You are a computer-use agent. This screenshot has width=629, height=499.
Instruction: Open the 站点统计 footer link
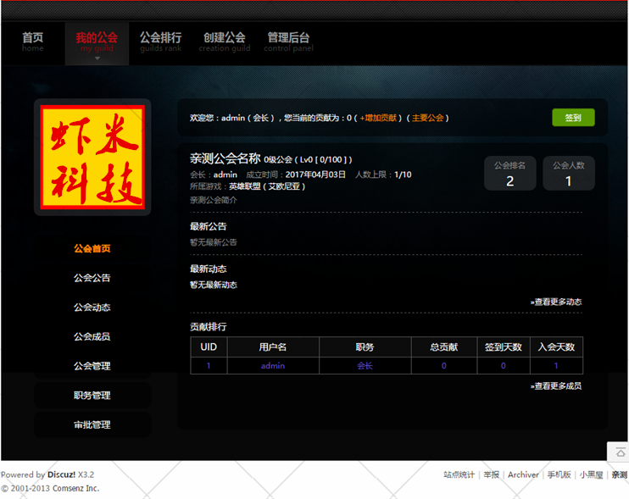459,475
